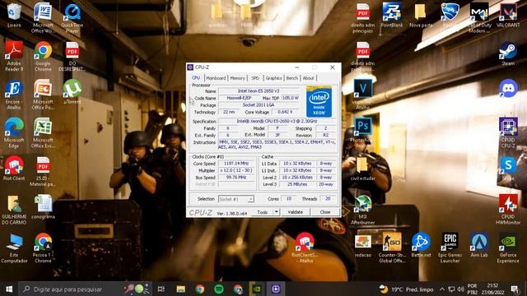Screen dimensions: 527x296
Task: Open Microsoft Office Word desktop shortcut
Action: click(43, 18)
